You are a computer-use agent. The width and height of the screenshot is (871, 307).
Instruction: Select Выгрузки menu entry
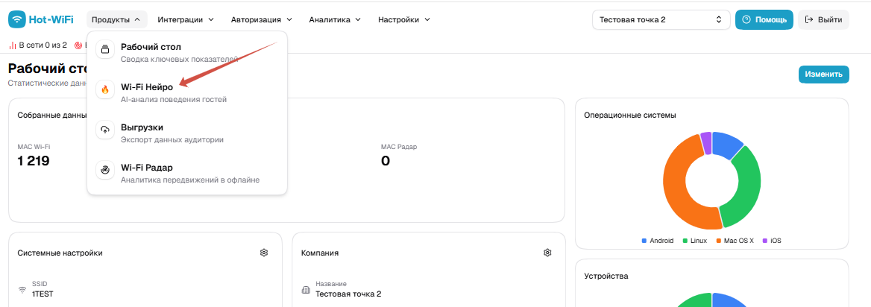point(186,133)
